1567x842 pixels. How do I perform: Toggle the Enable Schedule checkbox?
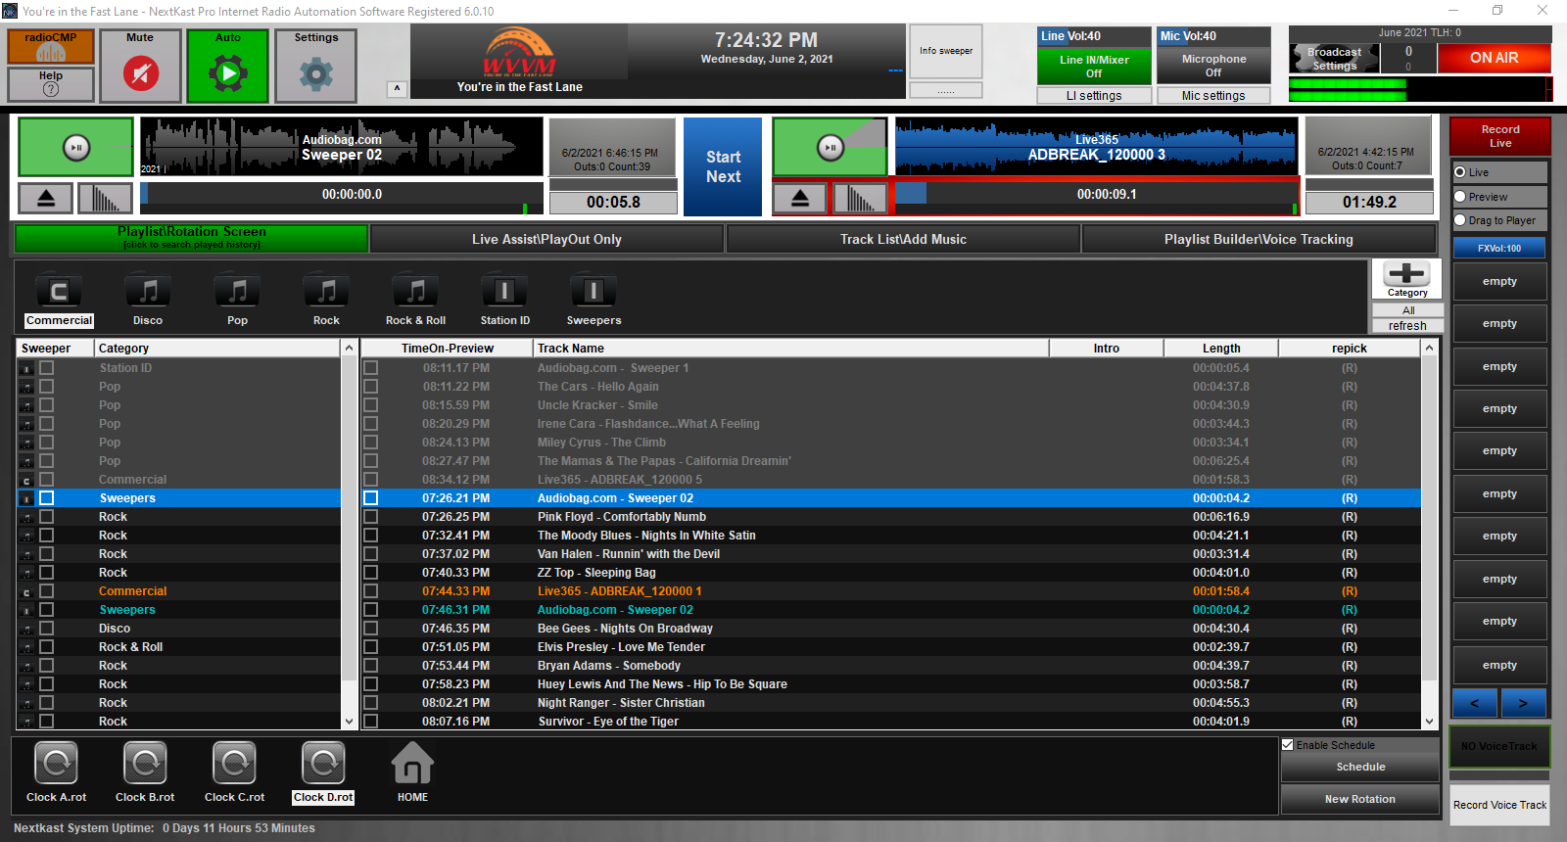tap(1288, 745)
